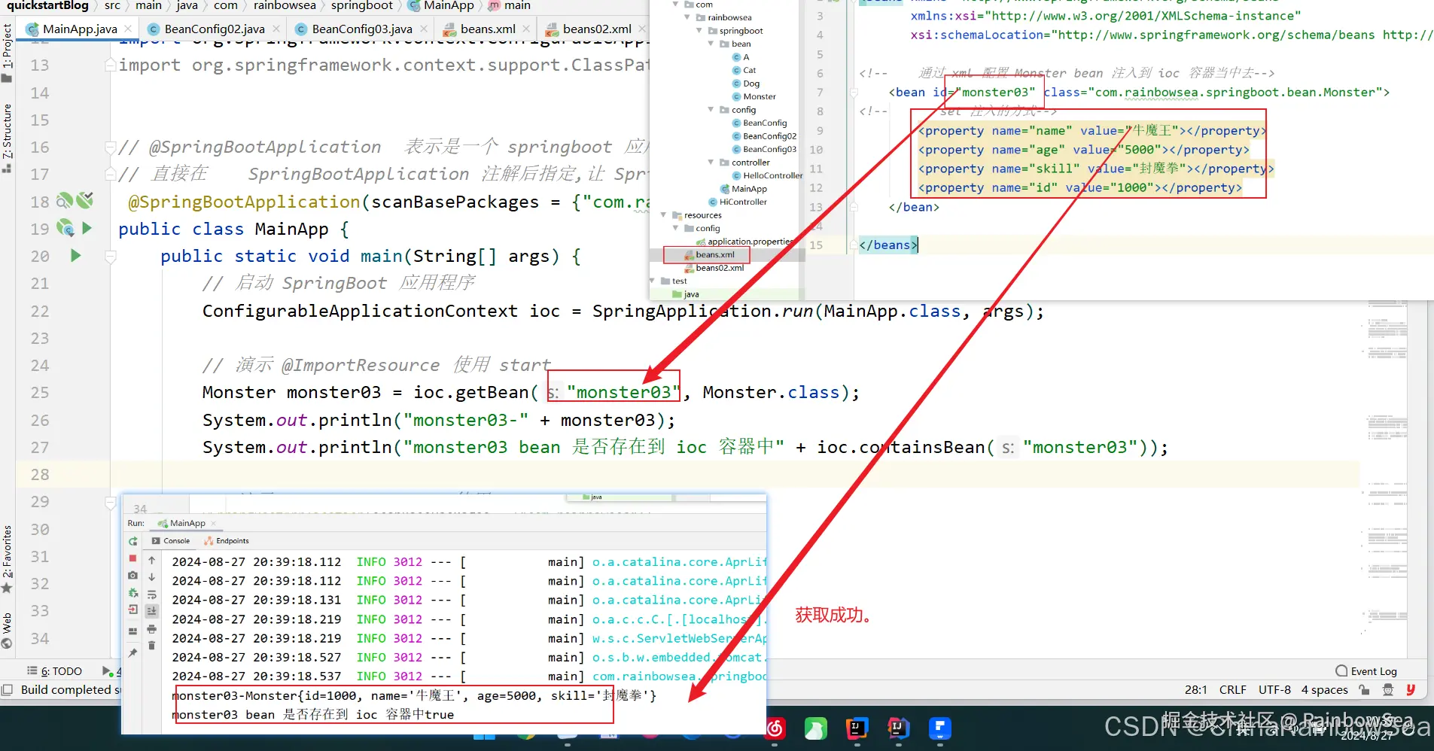1434x751 pixels.
Task: Open the Project tool window side tab
Action: [x=8, y=53]
